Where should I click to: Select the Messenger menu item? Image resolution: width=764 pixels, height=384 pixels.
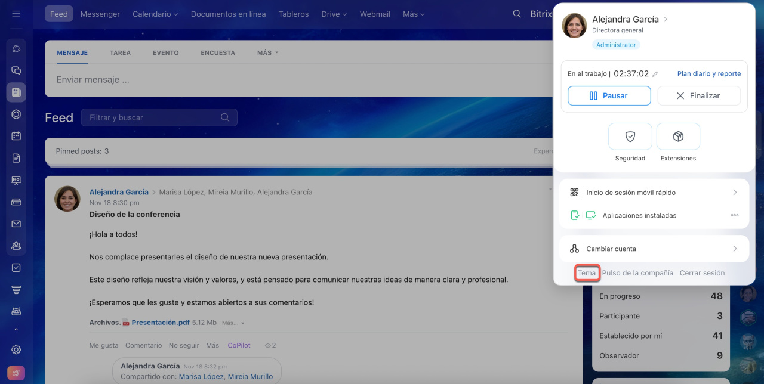[100, 14]
